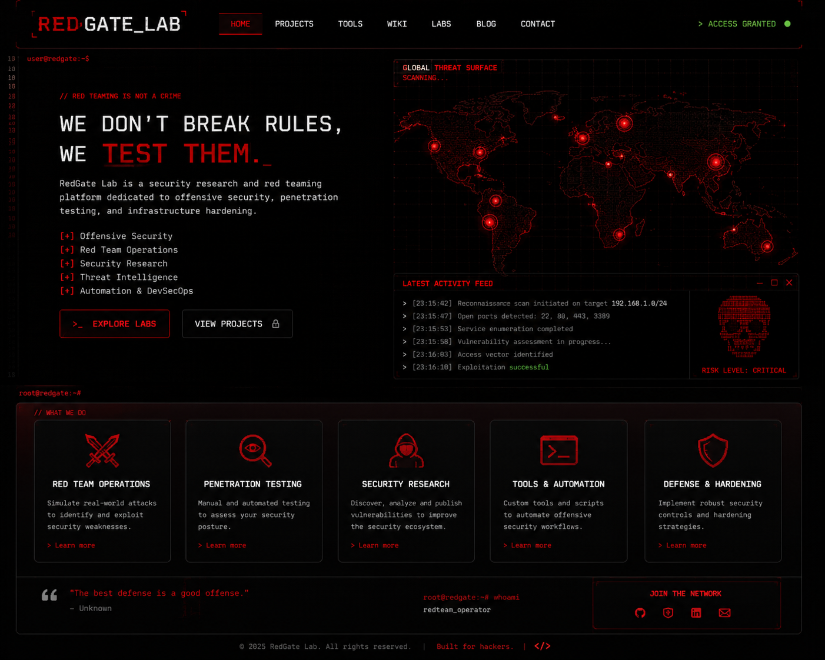Click the Reconnaissance scan initiated log line
825x660 pixels.
535,304
